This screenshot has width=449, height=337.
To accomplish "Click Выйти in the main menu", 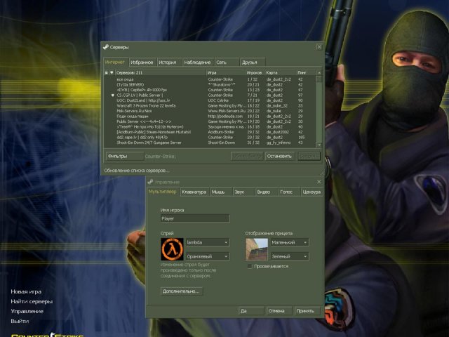I will click(x=20, y=321).
